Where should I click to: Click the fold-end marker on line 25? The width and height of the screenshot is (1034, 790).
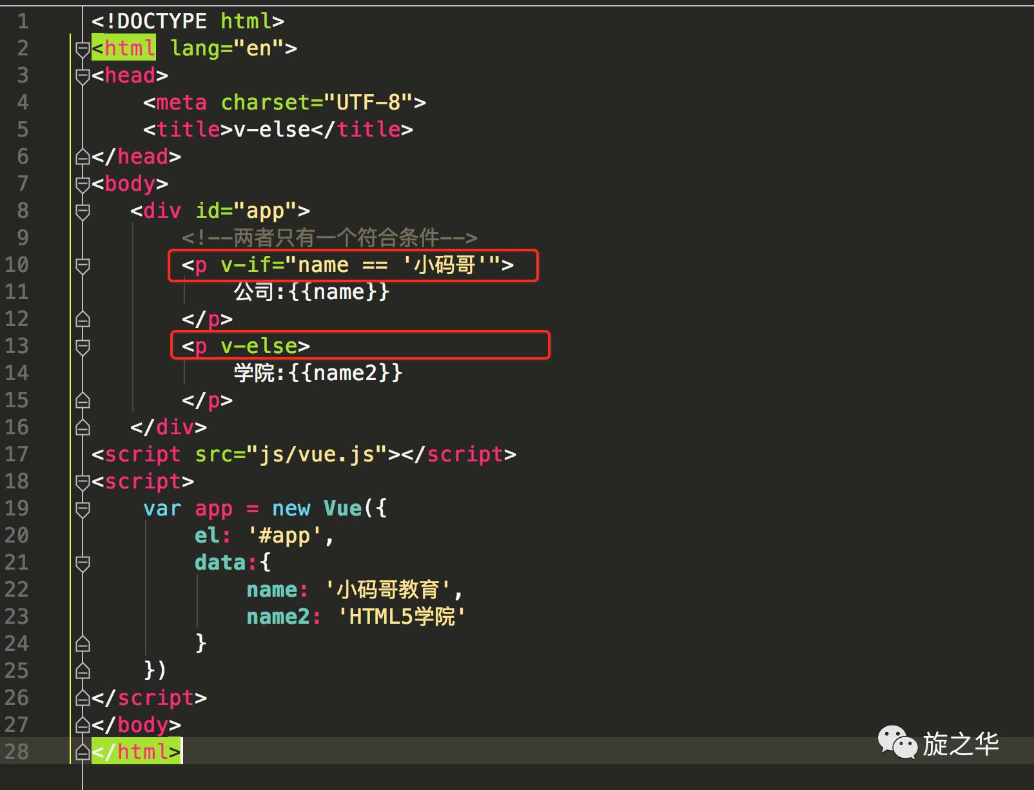(83, 671)
